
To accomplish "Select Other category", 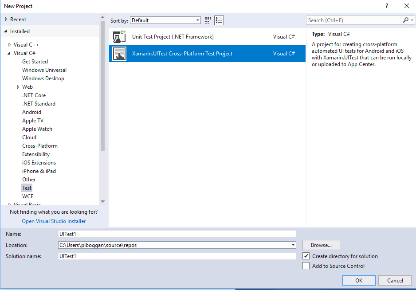I will 29,180.
